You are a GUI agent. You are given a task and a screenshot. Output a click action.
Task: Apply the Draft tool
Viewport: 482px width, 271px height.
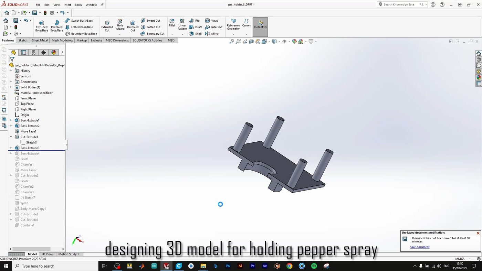coord(196,27)
